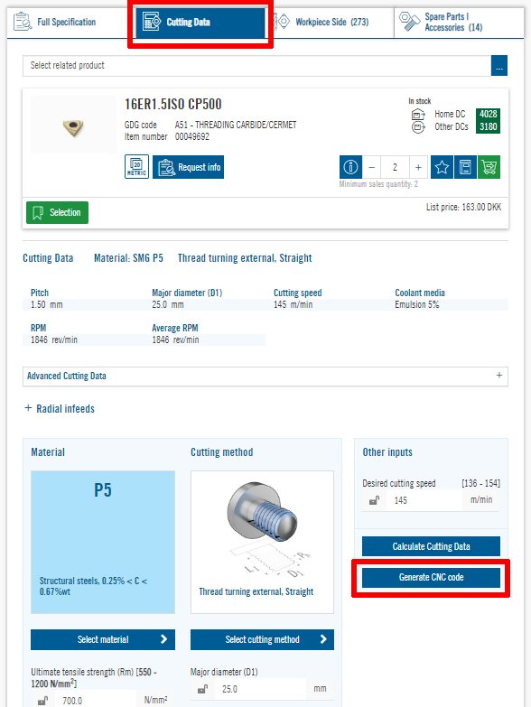531x707 pixels.
Task: Click the Generate CNC code button
Action: point(431,577)
